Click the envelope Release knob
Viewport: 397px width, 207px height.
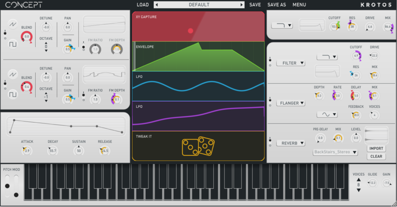[x=105, y=150]
